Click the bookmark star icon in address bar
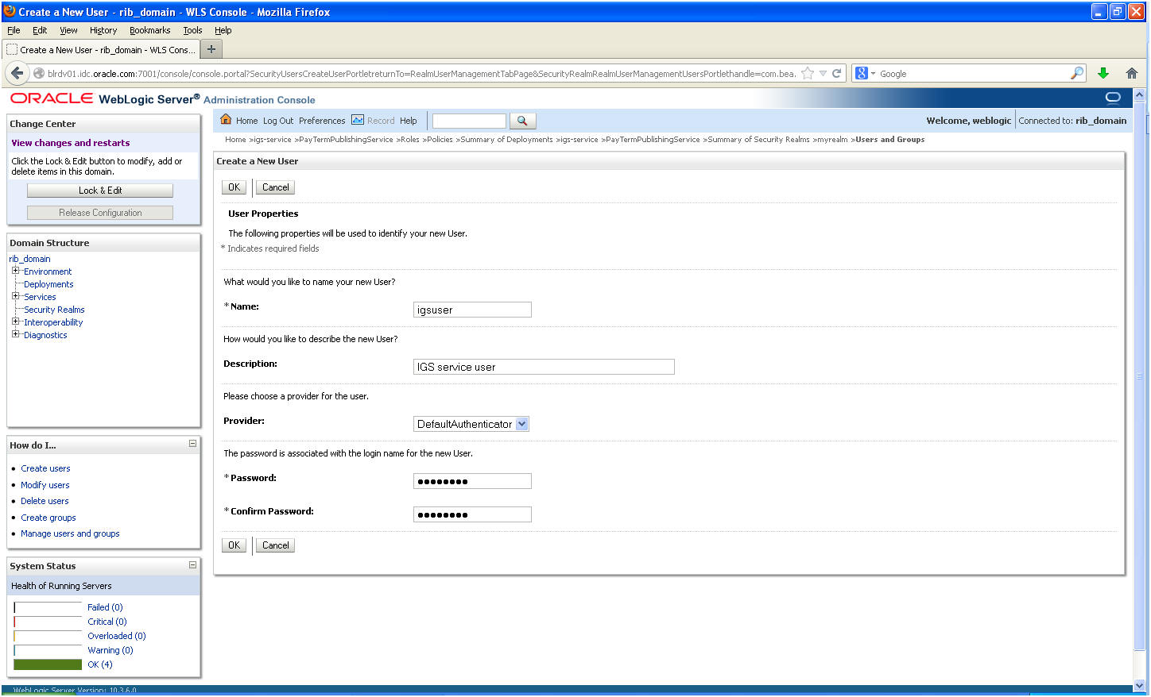 pyautogui.click(x=808, y=73)
